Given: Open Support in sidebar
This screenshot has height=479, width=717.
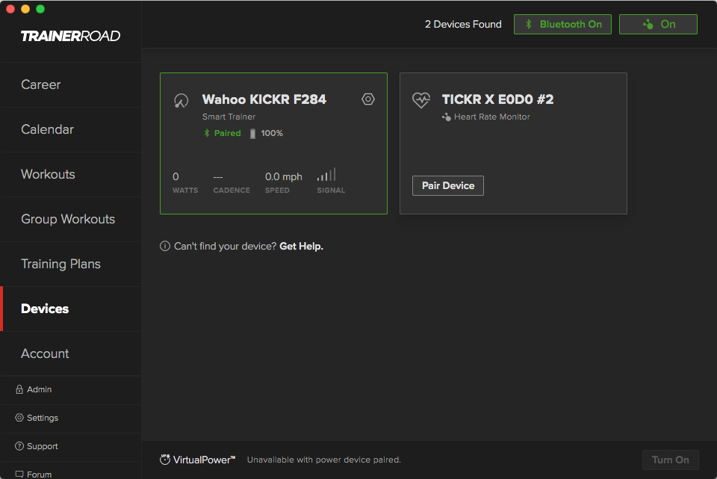Looking at the screenshot, I should pos(71,447).
